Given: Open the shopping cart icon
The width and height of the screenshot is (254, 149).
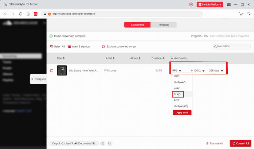Looking at the screenshot, I should point(241,14).
